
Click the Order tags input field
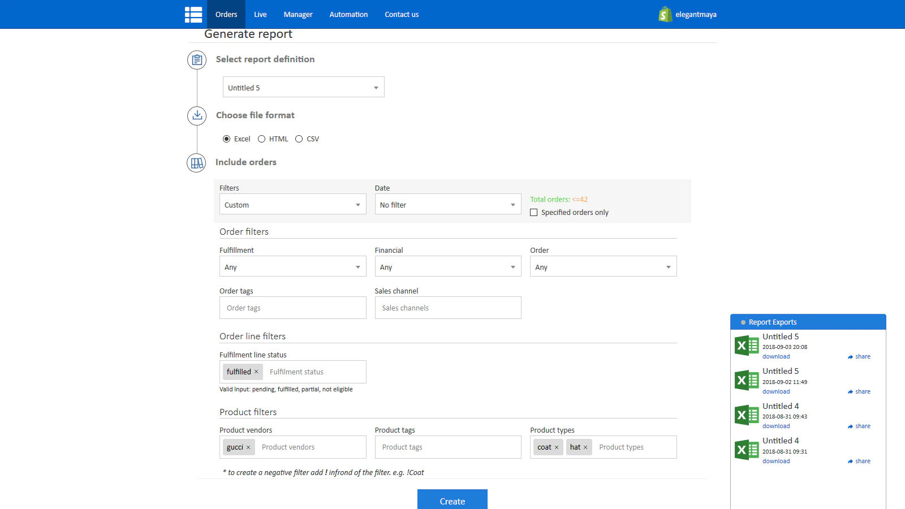pos(292,308)
